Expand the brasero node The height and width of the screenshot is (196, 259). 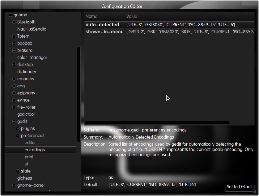point(14,50)
